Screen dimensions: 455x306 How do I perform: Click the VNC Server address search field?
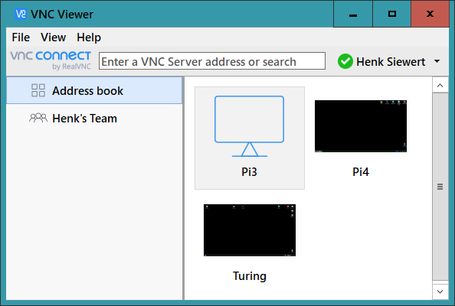pyautogui.click(x=212, y=61)
